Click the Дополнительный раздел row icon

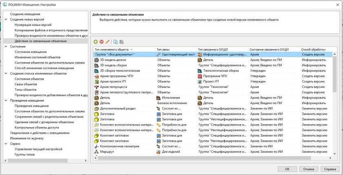pyautogui.click(x=96, y=109)
